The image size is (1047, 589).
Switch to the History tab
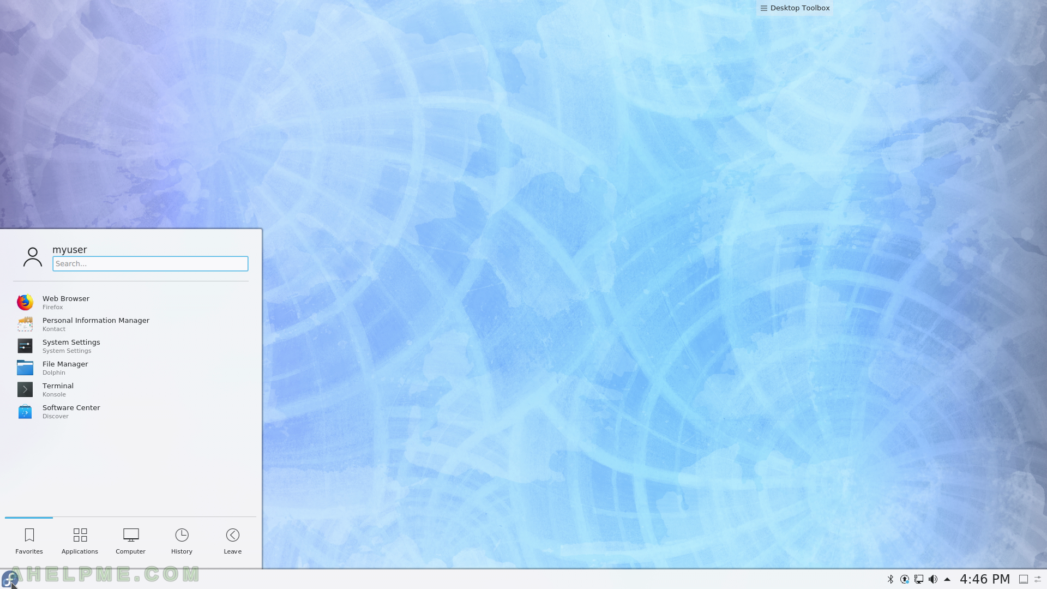182,541
